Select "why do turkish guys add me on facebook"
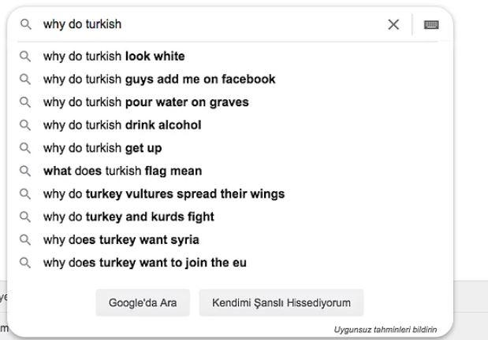 [x=159, y=79]
